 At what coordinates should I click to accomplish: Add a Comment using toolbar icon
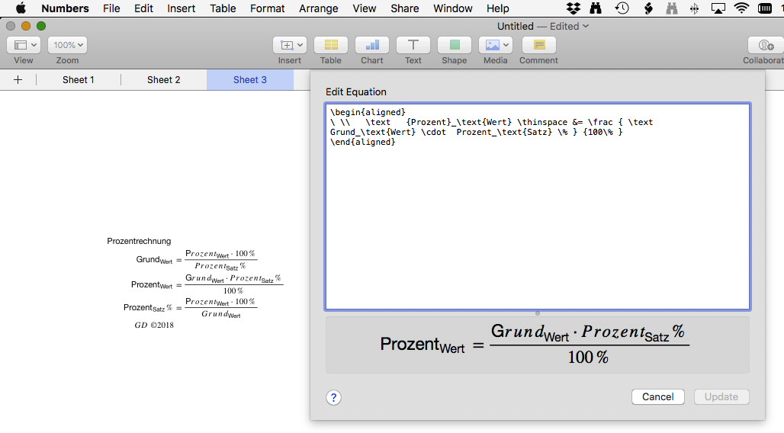point(538,45)
